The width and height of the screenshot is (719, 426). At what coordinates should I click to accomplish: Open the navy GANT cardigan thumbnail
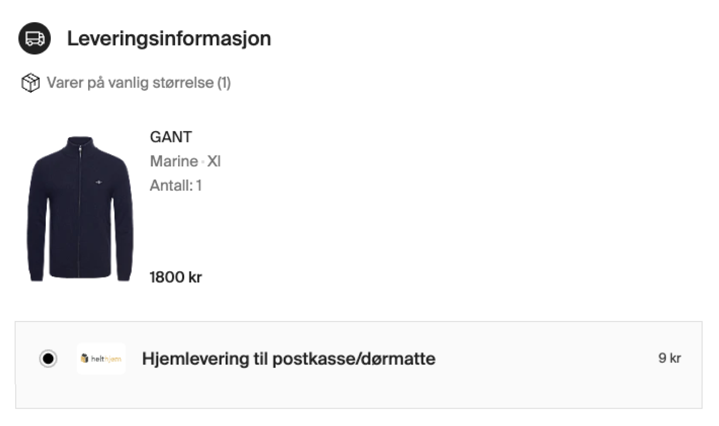click(80, 209)
